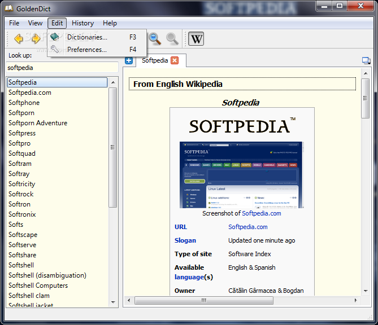
Task: Open the View menu
Action: (x=35, y=23)
